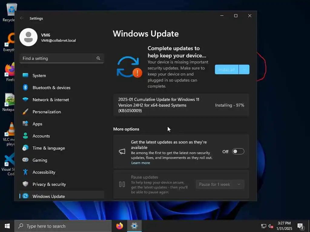Viewport: 310px width, 232px height.
Task: Click the Personalization paintbrush icon
Action: 25,111
